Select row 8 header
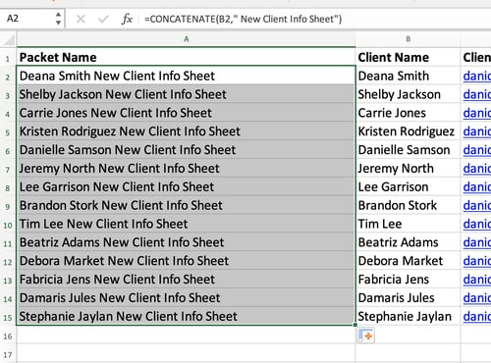491x363 pixels. (x=8, y=187)
